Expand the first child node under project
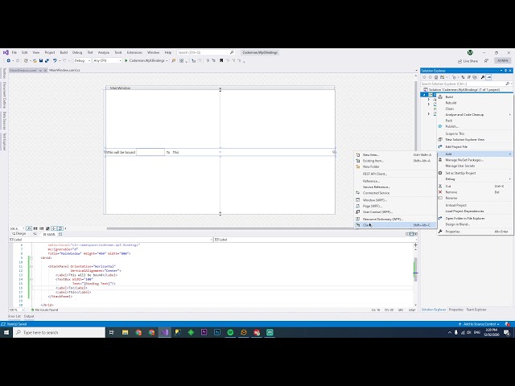This screenshot has height=386, width=515. (x=429, y=100)
